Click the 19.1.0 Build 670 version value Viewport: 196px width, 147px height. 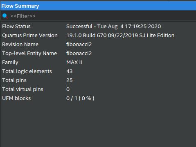(120, 36)
